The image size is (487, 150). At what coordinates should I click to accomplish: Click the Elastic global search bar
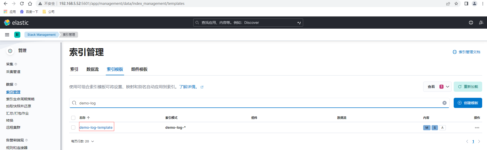(x=248, y=23)
